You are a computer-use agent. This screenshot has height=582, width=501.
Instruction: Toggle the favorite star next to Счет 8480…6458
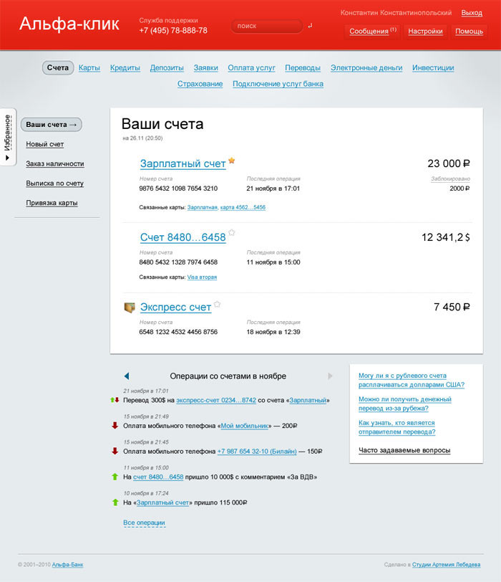click(x=231, y=233)
